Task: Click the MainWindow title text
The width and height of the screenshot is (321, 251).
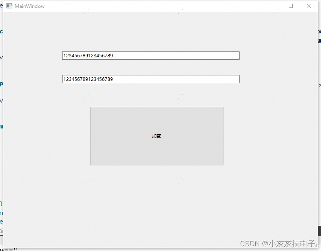Action: [x=29, y=5]
